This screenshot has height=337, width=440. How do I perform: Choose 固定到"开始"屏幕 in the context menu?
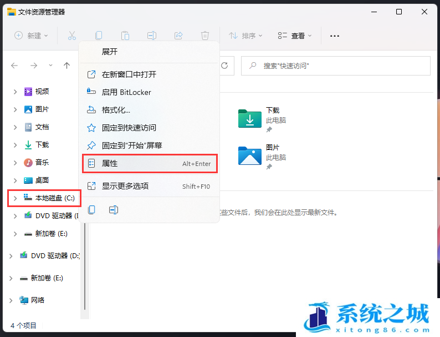150,145
